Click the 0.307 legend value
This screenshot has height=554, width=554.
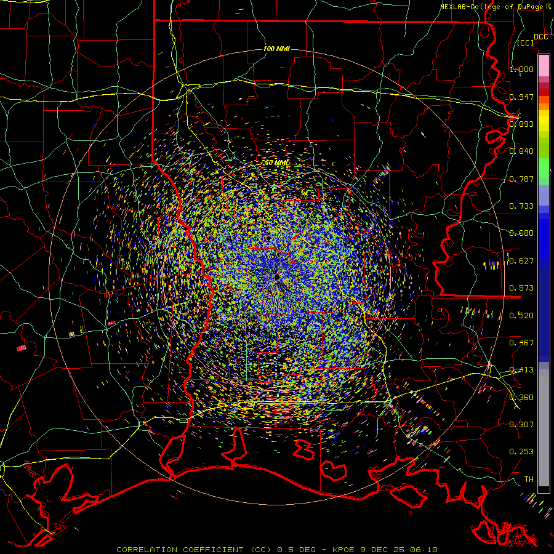click(521, 425)
